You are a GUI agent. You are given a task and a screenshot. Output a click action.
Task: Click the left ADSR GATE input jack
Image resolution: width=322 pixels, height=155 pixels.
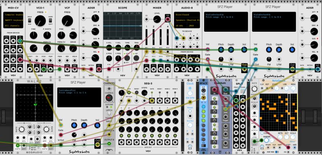tap(83, 69)
